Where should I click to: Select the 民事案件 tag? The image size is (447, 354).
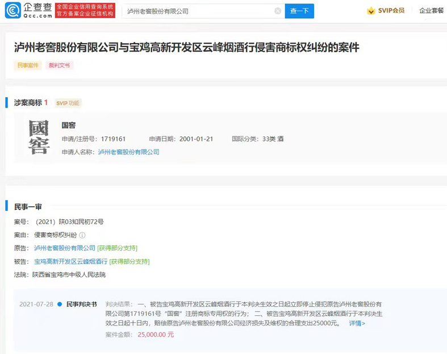click(x=28, y=65)
